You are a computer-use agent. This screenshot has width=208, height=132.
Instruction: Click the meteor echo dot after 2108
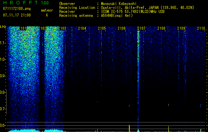click(x=168, y=105)
